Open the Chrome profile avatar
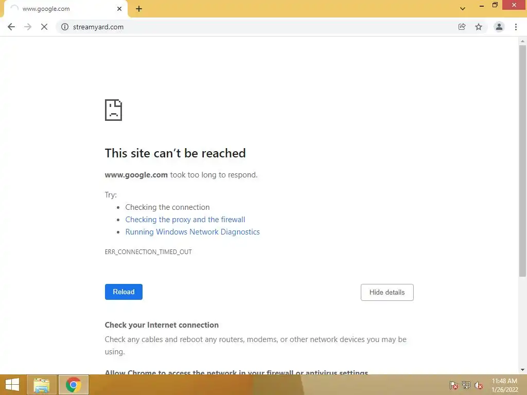527x395 pixels. (x=499, y=27)
